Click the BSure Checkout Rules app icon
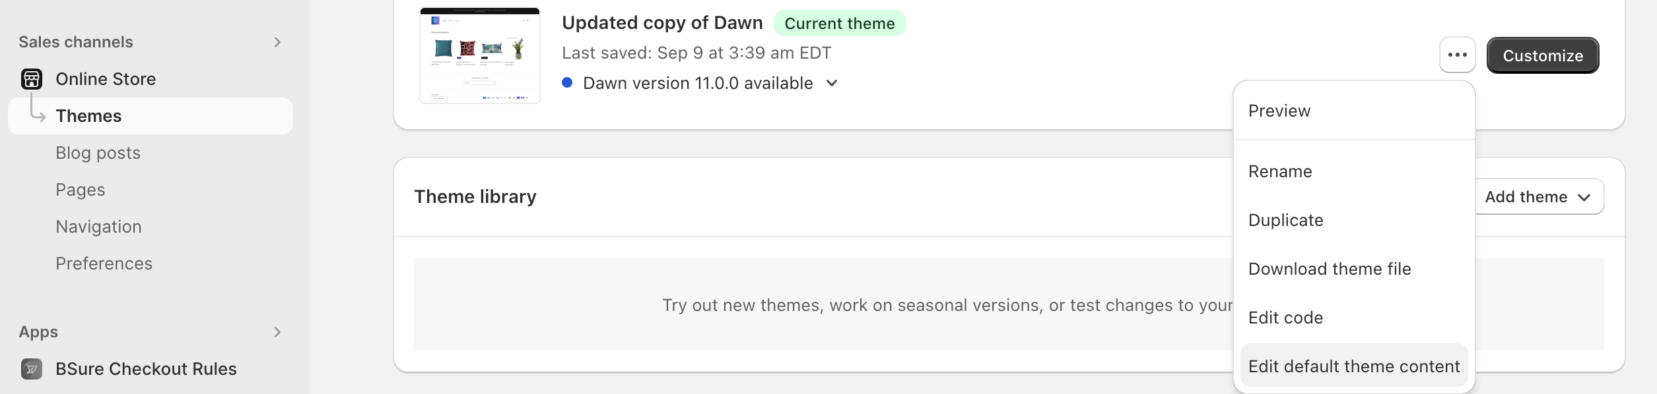Screen dimensions: 1657x394 click(31, 368)
